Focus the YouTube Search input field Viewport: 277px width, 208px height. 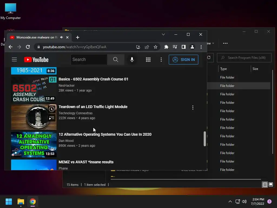coord(89,60)
